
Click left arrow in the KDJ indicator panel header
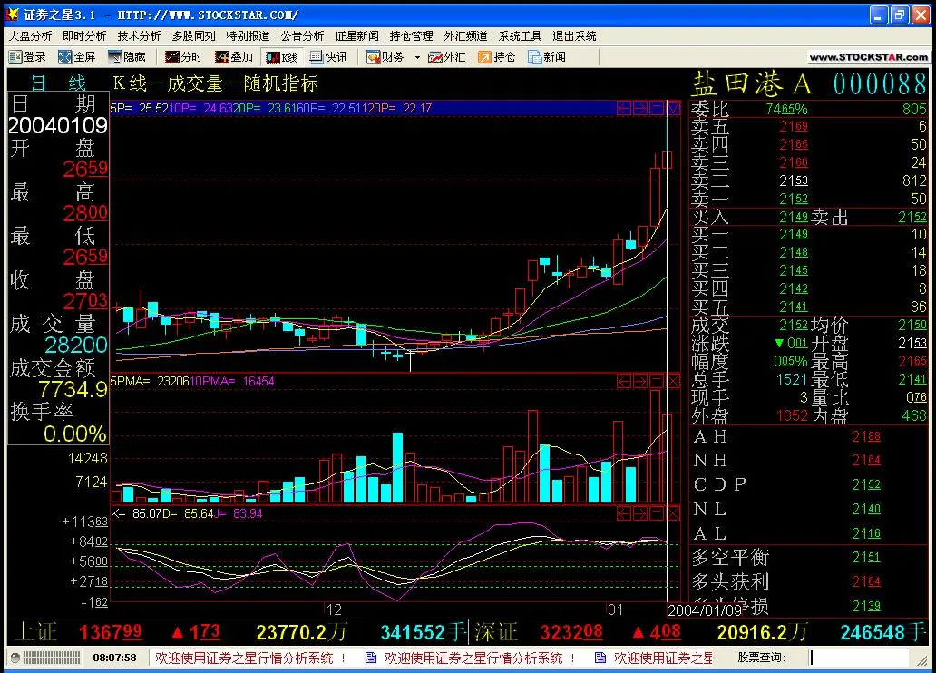coord(624,513)
